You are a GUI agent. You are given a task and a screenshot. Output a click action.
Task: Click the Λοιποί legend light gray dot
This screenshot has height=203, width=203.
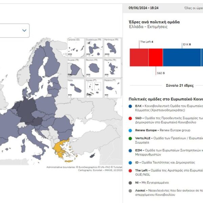[x=130, y=191]
